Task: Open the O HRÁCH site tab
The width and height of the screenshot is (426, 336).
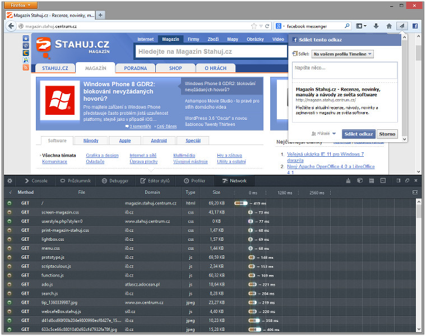Action: (x=215, y=68)
